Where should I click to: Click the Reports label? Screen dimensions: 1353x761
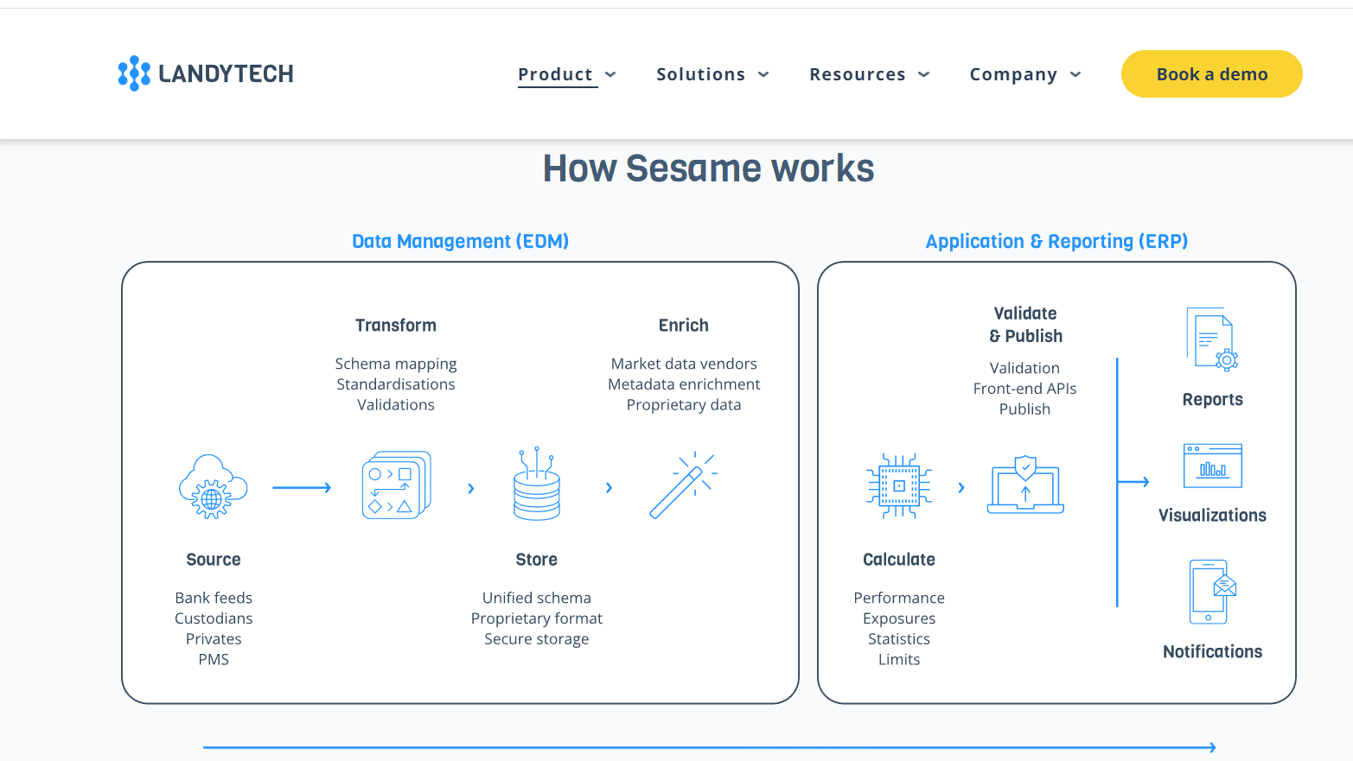[1212, 400]
